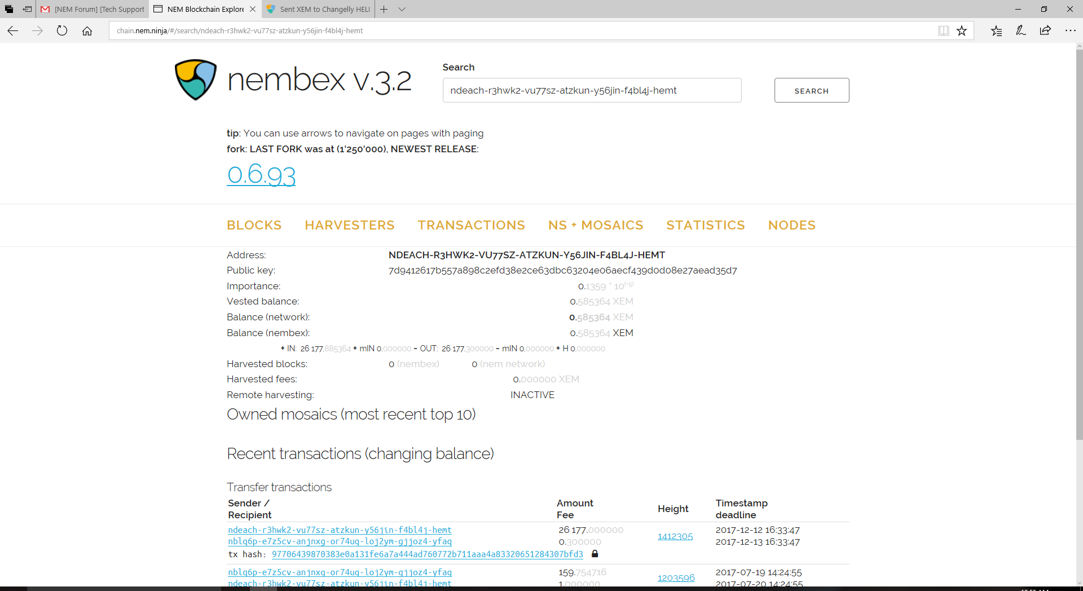
Task: Open the NODES section
Action: [x=792, y=225]
